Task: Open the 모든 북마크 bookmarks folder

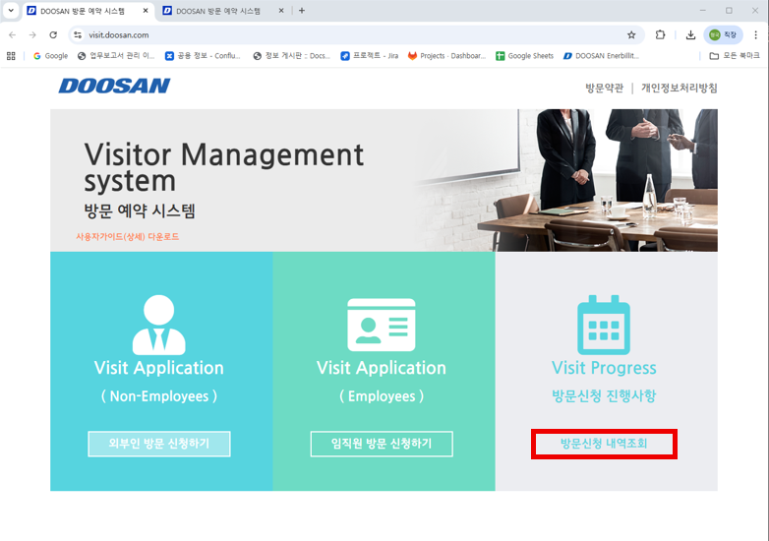Action: tap(734, 56)
